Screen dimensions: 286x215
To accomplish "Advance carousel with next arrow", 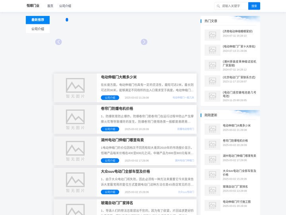I will coord(144,42).
